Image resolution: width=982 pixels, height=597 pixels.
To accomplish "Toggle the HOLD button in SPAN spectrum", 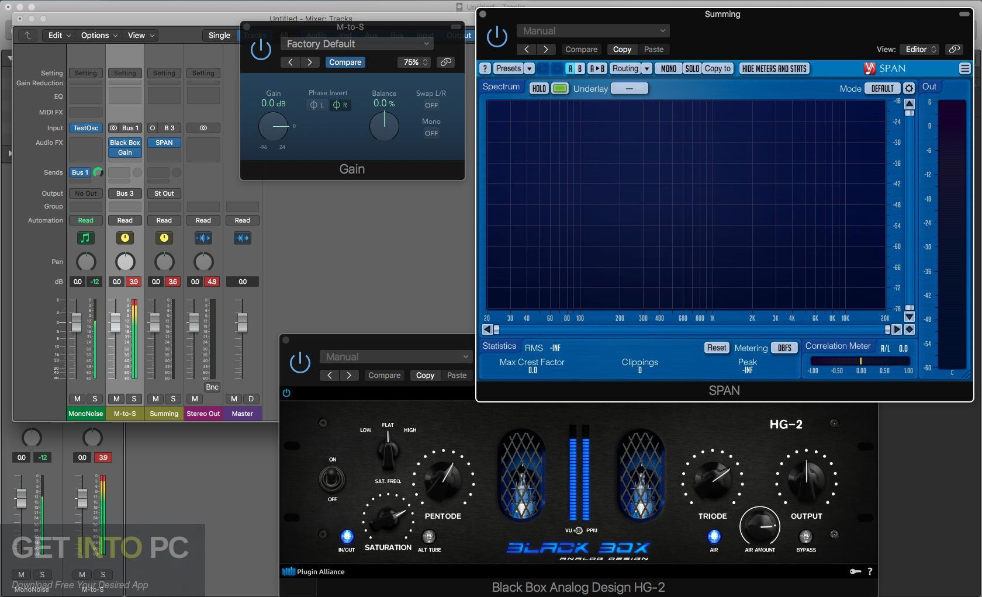I will (539, 88).
